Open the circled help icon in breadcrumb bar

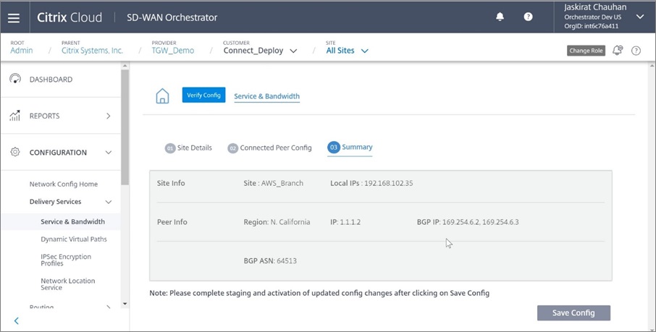[636, 51]
